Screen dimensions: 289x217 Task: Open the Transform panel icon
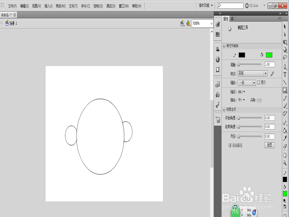(x=218, y=69)
